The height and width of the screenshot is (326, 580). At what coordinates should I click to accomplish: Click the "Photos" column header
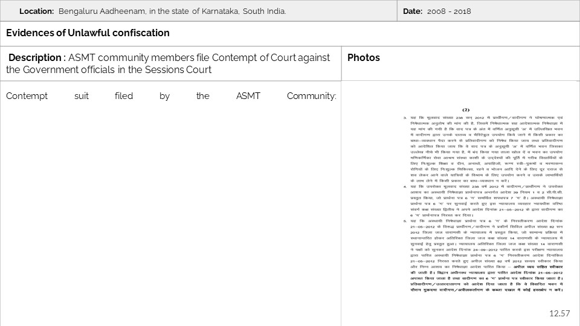coord(364,58)
